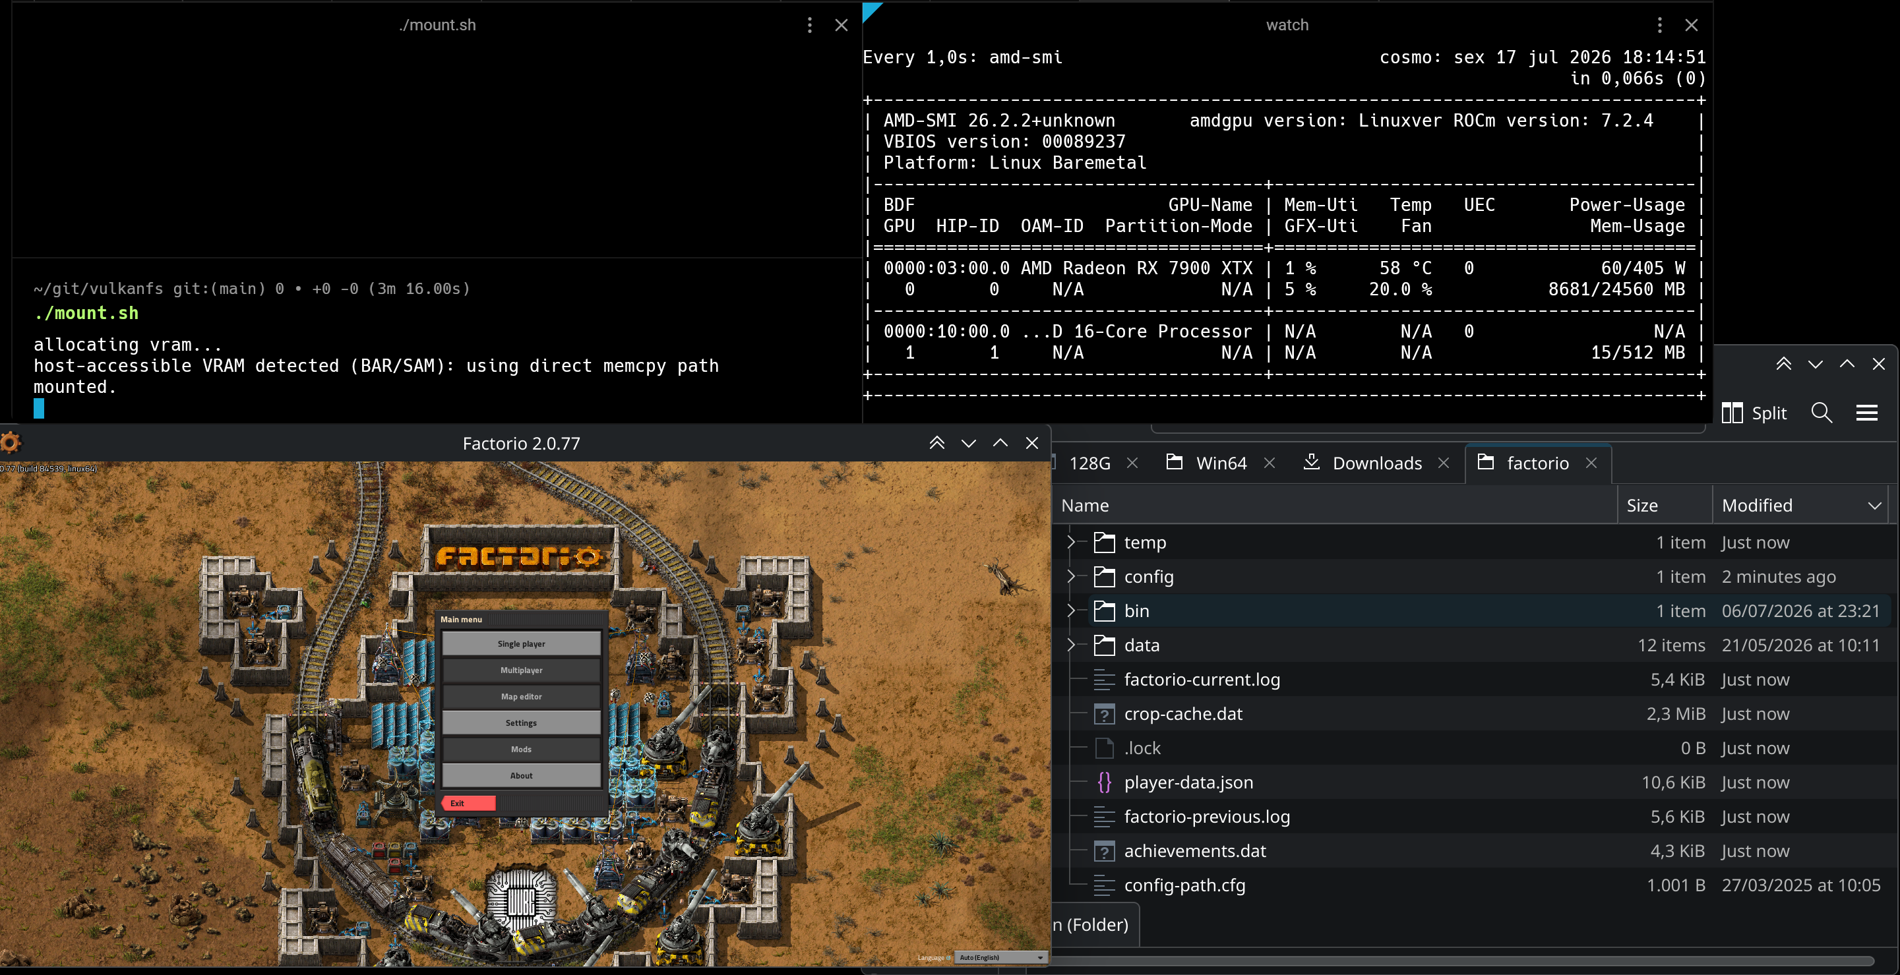Close the watch terminal pane
The image size is (1900, 975).
tap(1691, 25)
